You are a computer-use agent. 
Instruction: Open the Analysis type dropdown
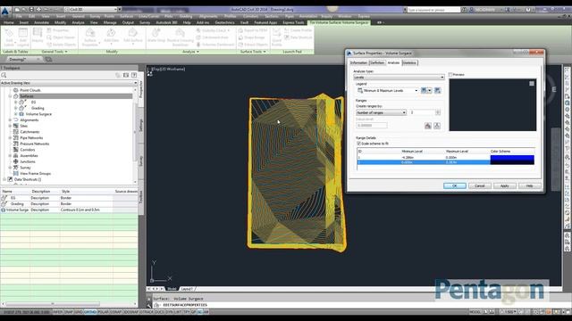(x=399, y=78)
